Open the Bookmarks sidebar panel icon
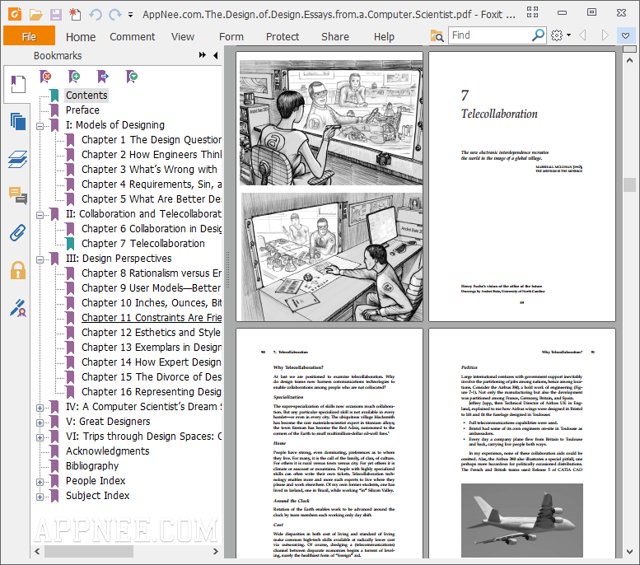The width and height of the screenshot is (640, 565). (x=18, y=84)
